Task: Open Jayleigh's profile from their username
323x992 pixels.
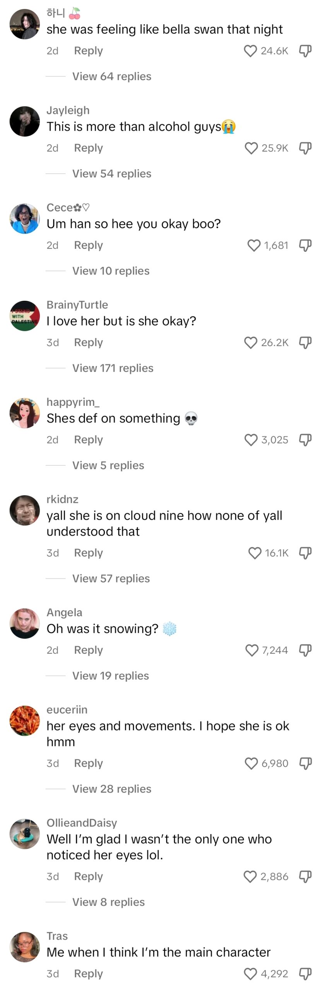Action: click(68, 110)
